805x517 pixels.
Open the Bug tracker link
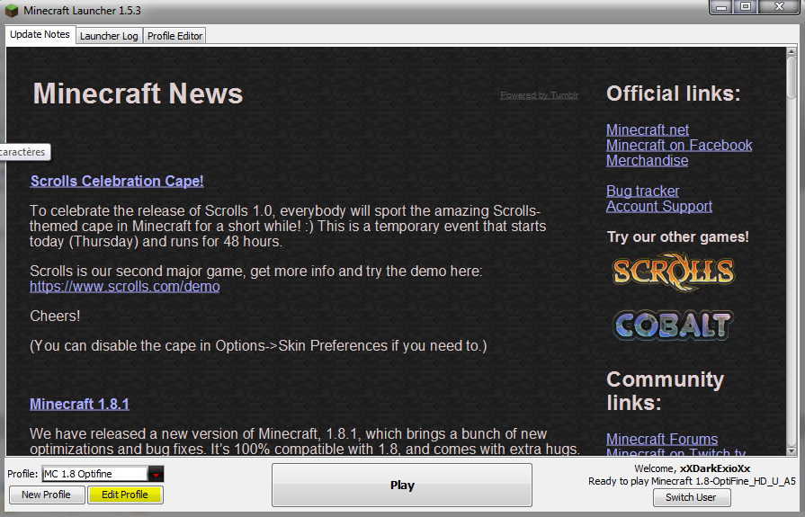pyautogui.click(x=642, y=192)
